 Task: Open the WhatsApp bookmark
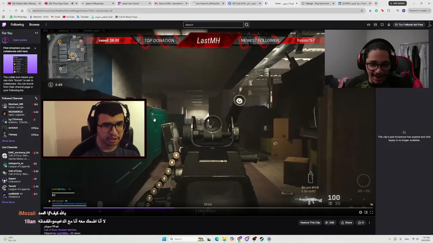[18, 17]
